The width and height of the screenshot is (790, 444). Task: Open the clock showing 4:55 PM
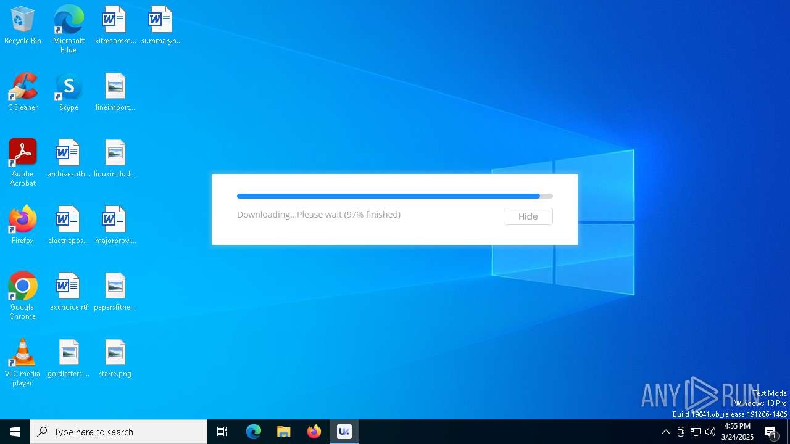coord(738,432)
